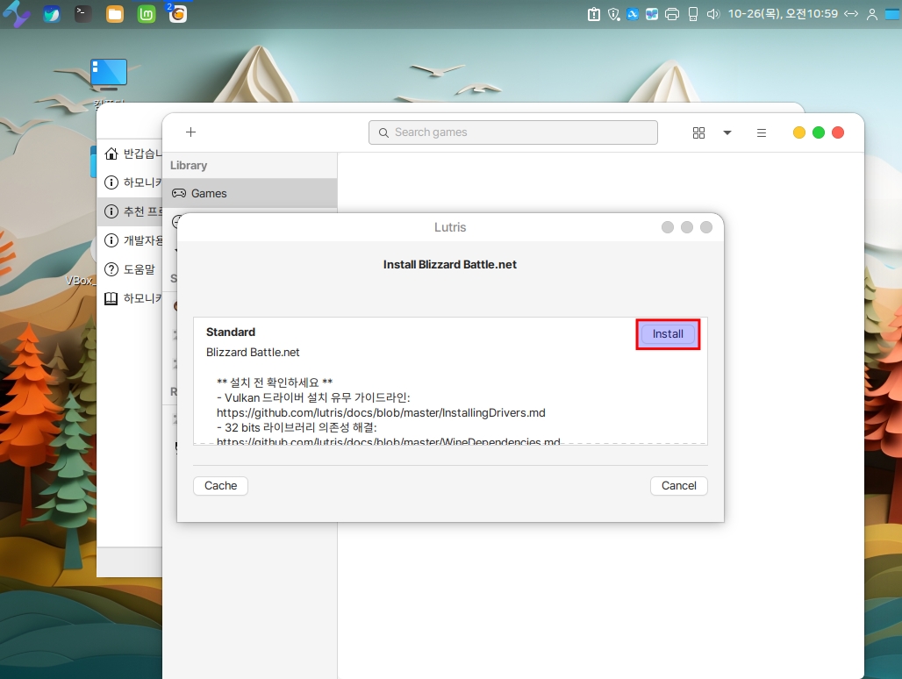Open the Cache settings button
The width and height of the screenshot is (902, 679).
(x=220, y=486)
